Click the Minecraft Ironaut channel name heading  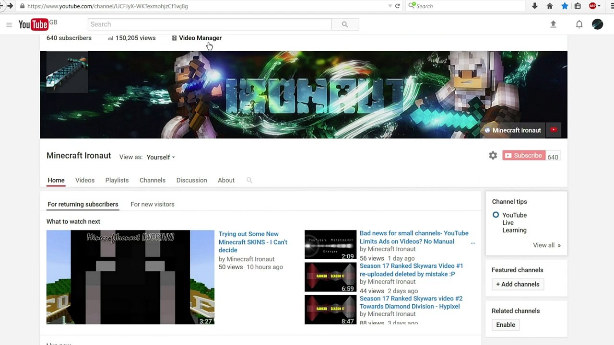(79, 156)
